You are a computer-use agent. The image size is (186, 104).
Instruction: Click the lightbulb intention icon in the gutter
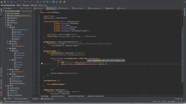coord(42,64)
